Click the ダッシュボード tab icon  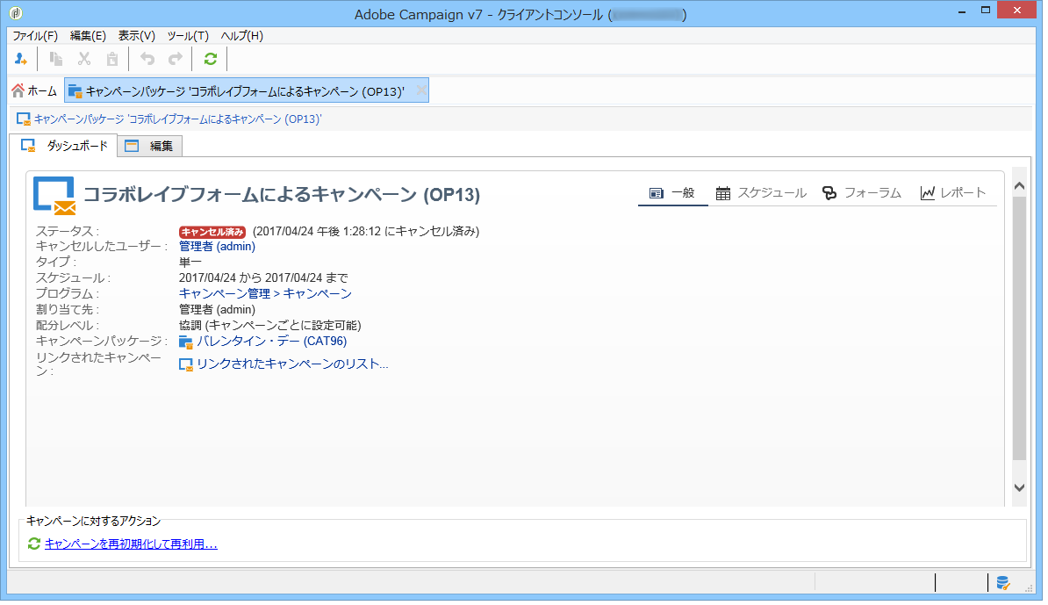pos(28,146)
